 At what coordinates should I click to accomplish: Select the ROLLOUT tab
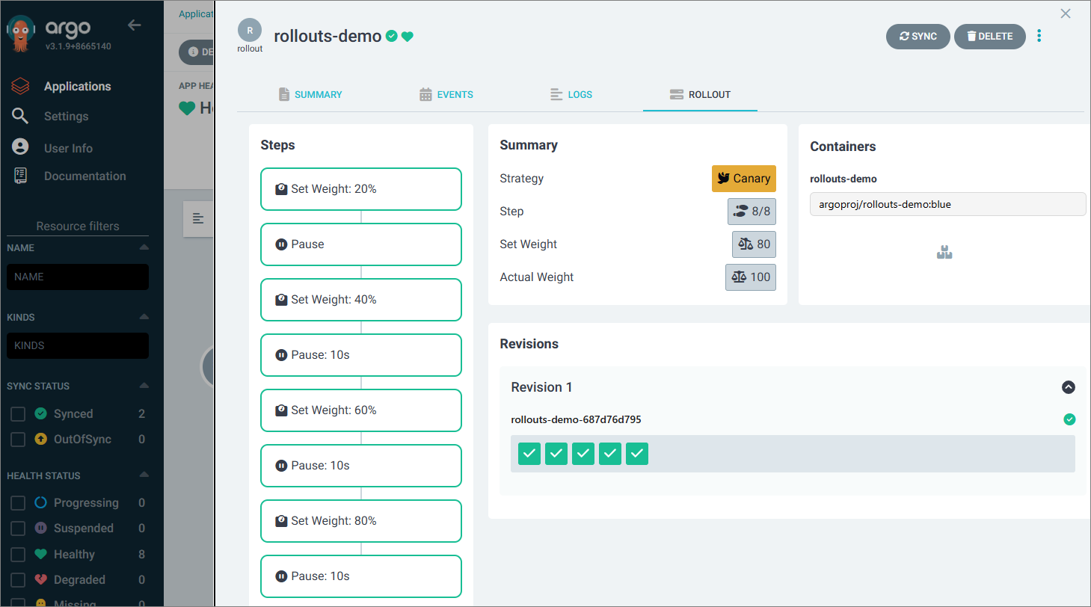click(x=700, y=94)
